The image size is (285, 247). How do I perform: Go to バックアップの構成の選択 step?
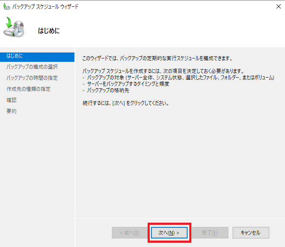(32, 67)
